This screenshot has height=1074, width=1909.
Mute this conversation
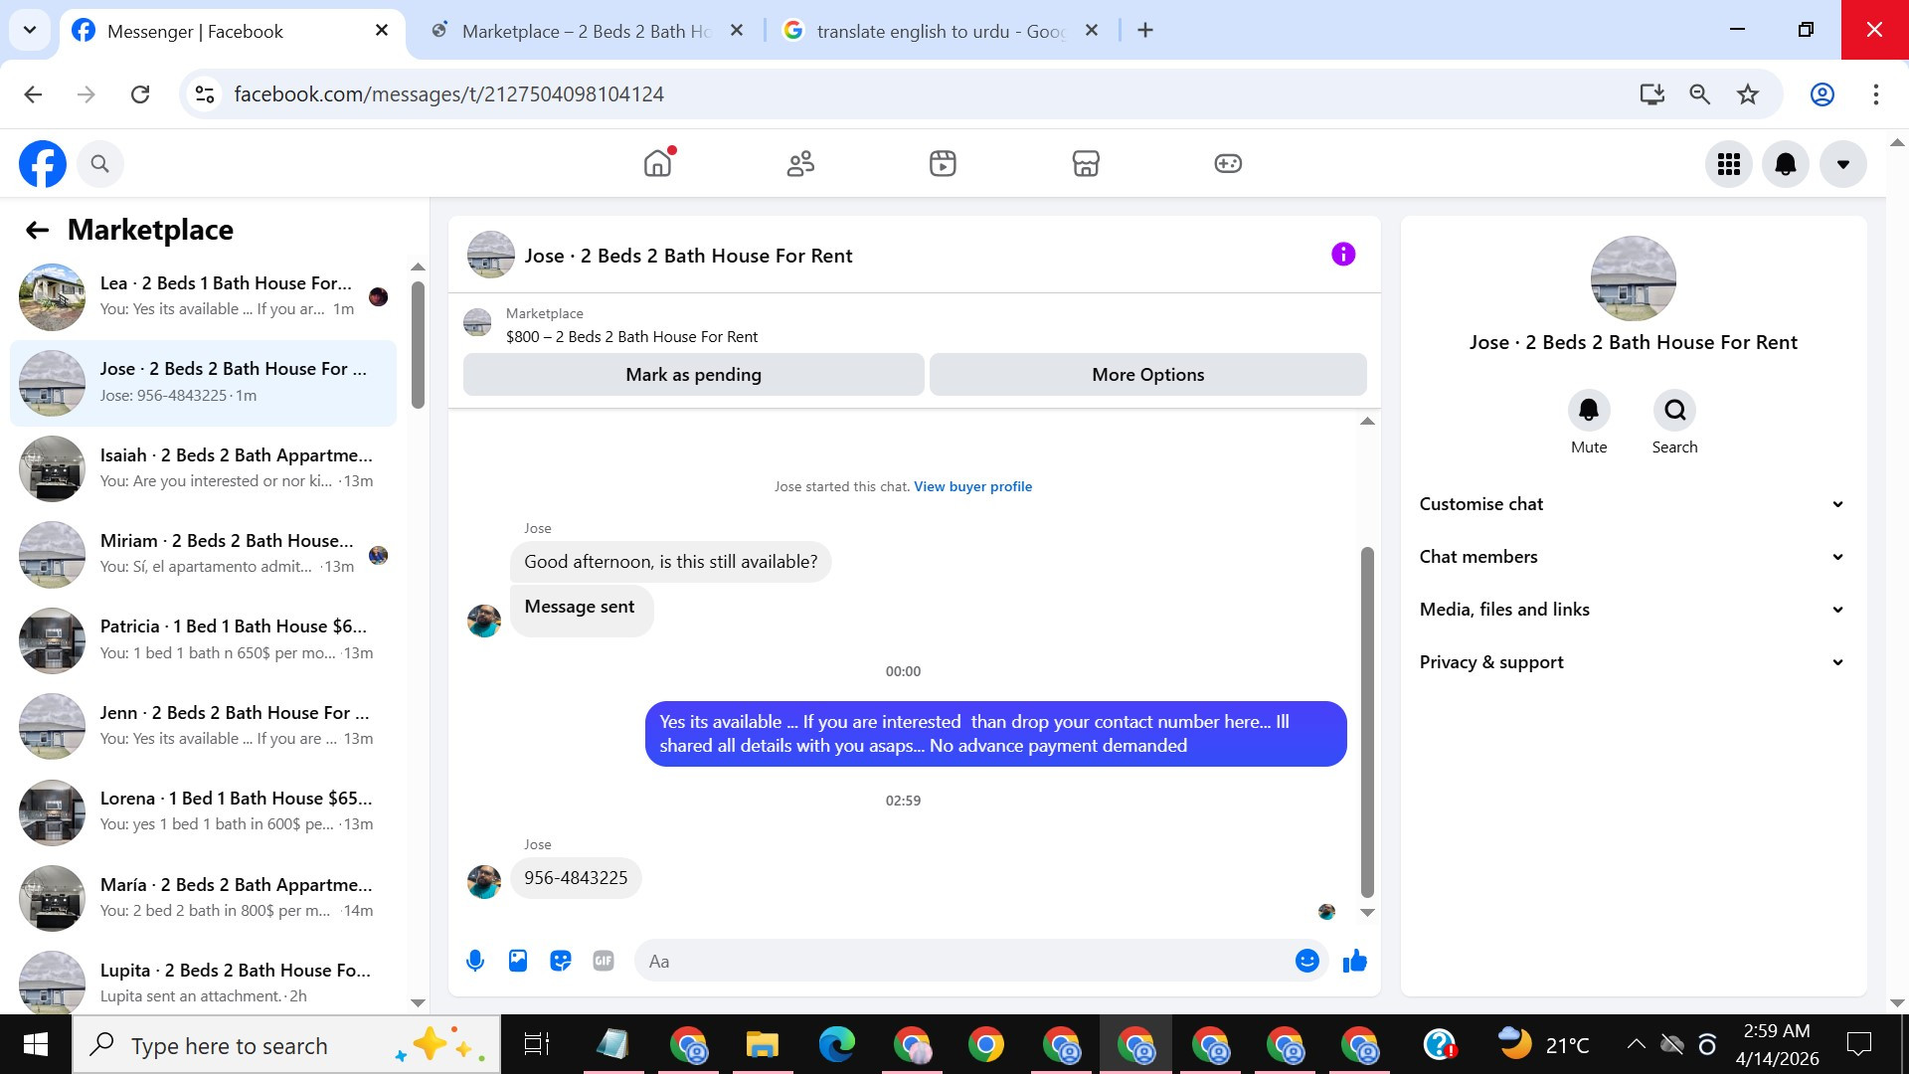[x=1588, y=411]
